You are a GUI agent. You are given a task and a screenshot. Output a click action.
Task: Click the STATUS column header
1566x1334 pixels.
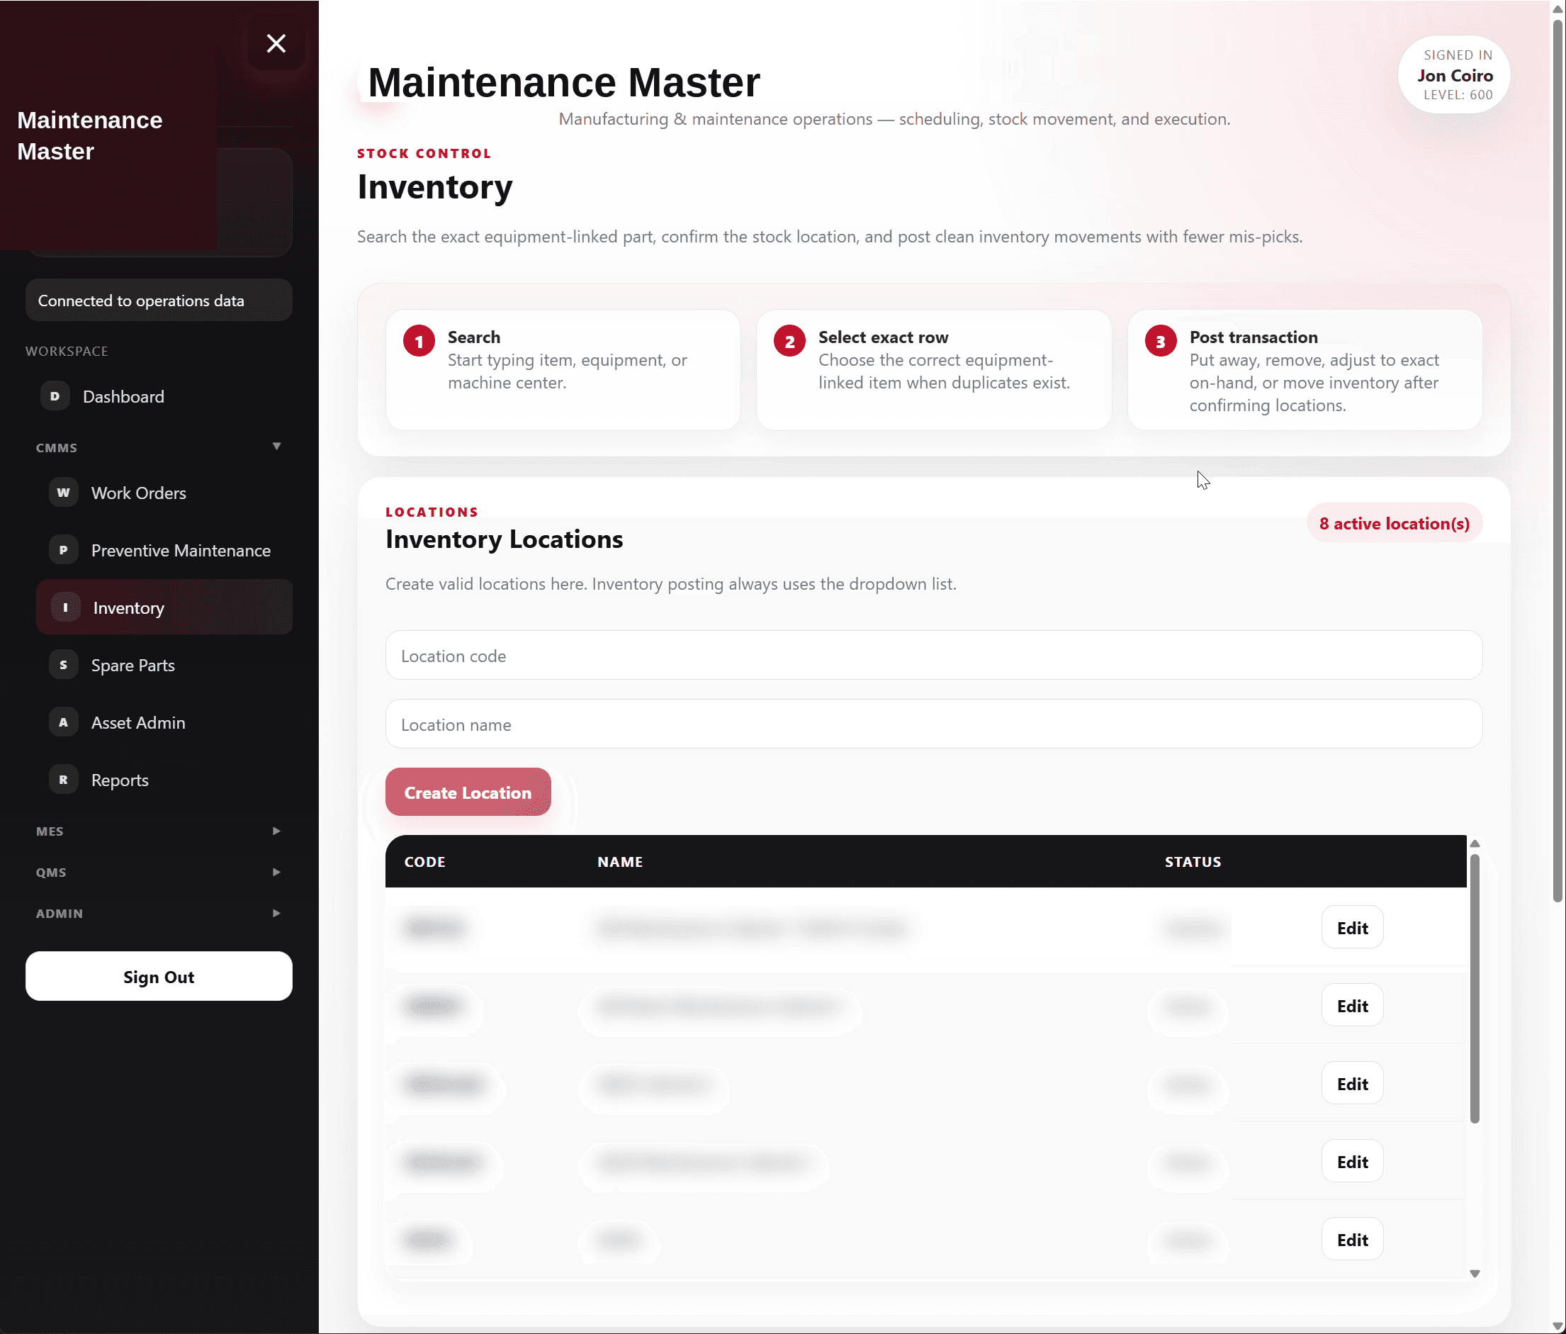pos(1193,861)
